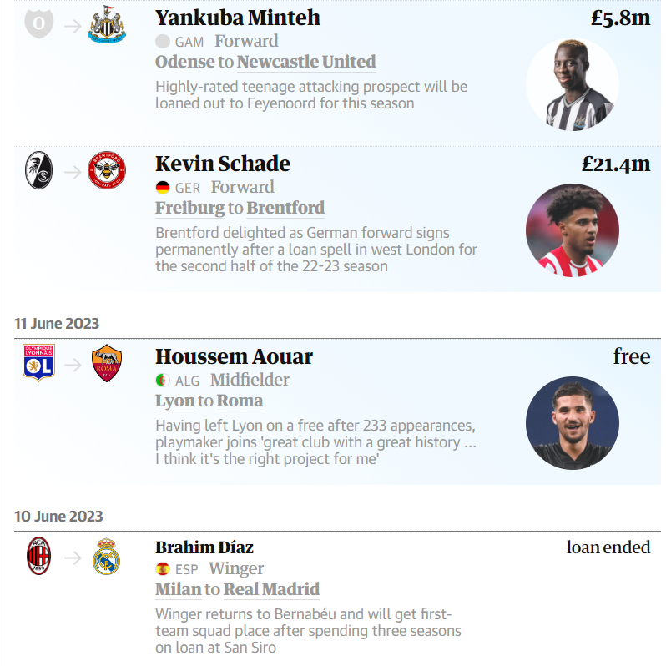Follow the Lyon club link
The width and height of the screenshot is (666, 666).
[x=175, y=401]
